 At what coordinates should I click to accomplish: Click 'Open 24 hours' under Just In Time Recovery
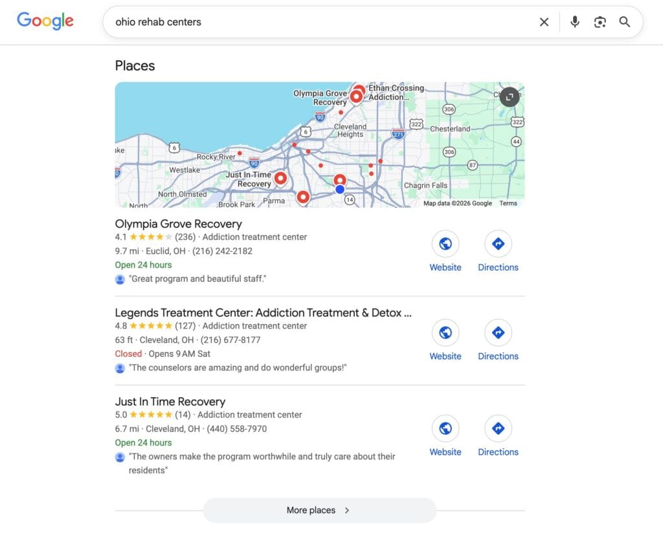coord(143,442)
